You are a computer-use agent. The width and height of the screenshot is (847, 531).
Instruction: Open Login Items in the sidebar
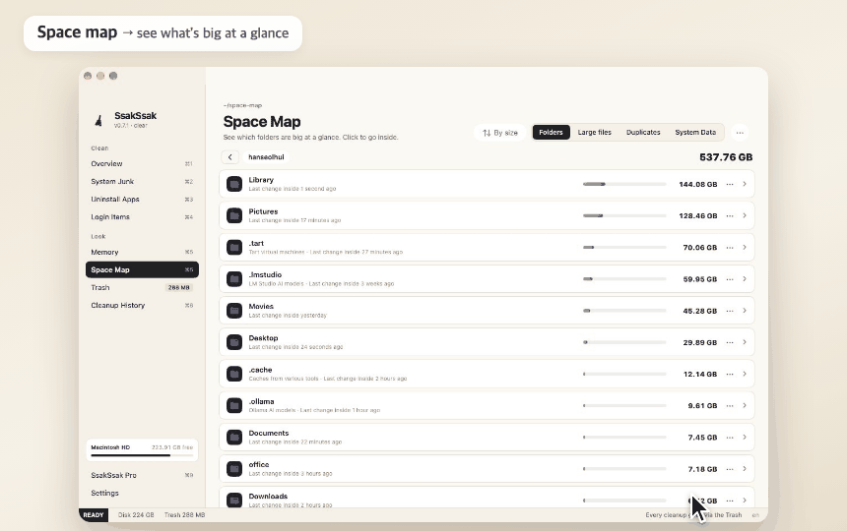click(x=142, y=217)
